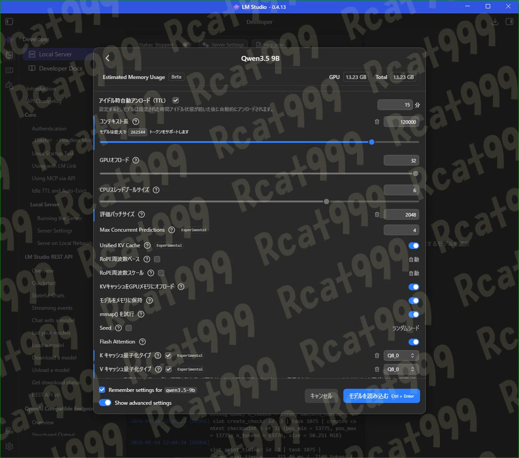519x458 pixels.
Task: Open V cache quantization help icon
Action: click(x=158, y=369)
